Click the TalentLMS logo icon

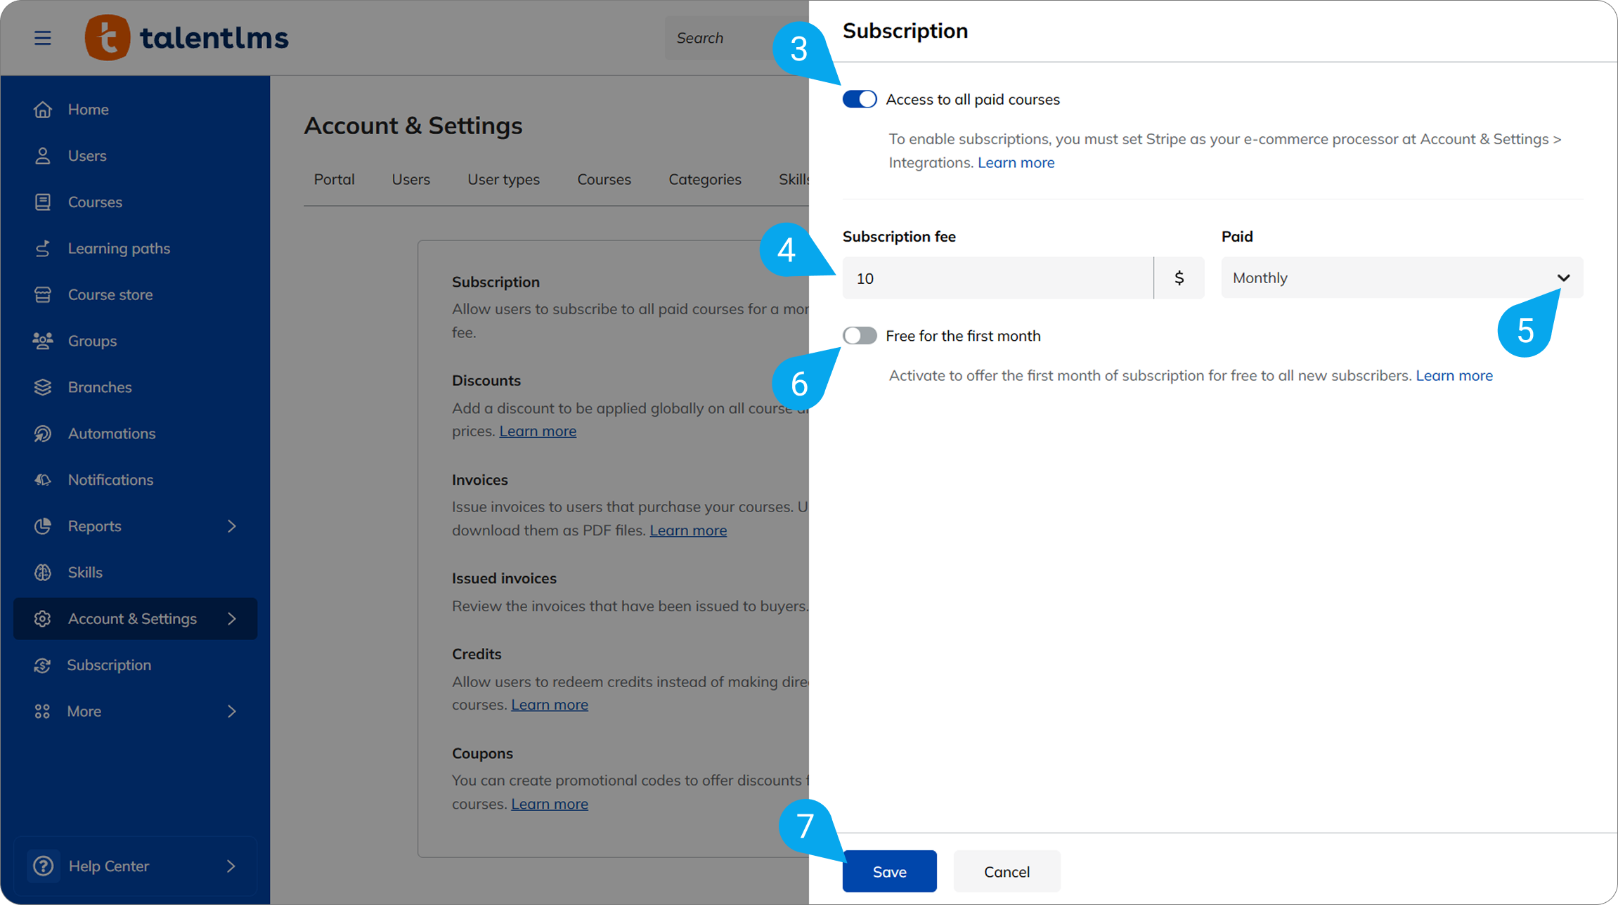tap(108, 38)
